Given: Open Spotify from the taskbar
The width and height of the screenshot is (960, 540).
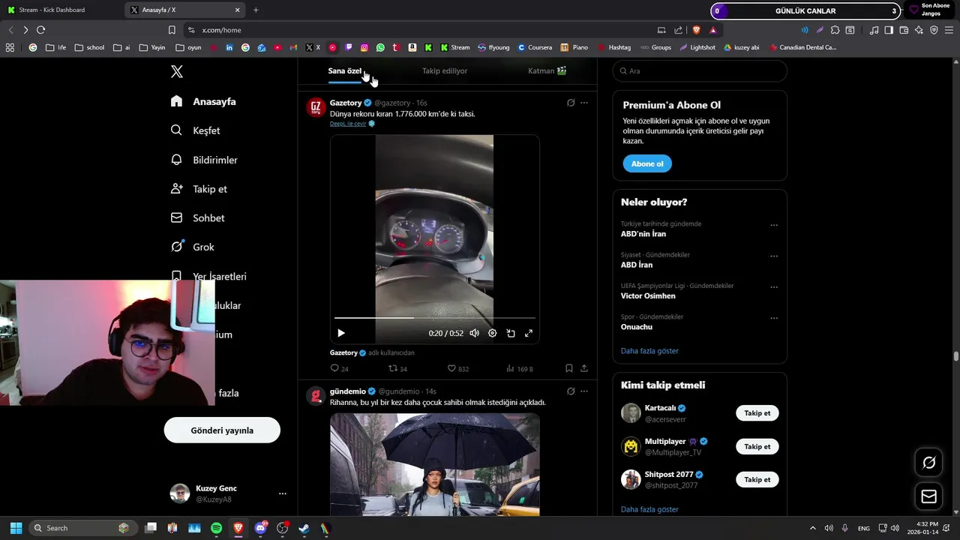Looking at the screenshot, I should (x=216, y=528).
